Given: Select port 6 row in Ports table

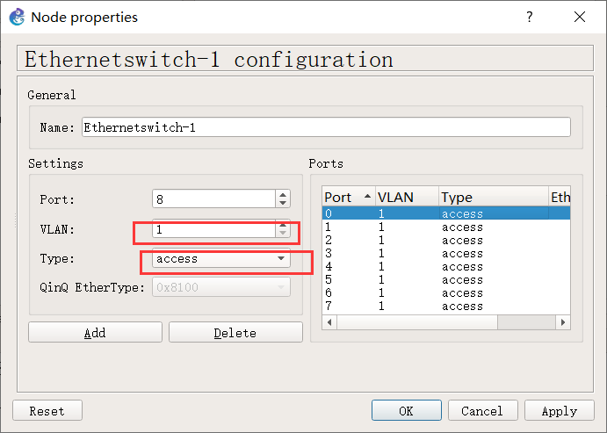Looking at the screenshot, I should 446,292.
